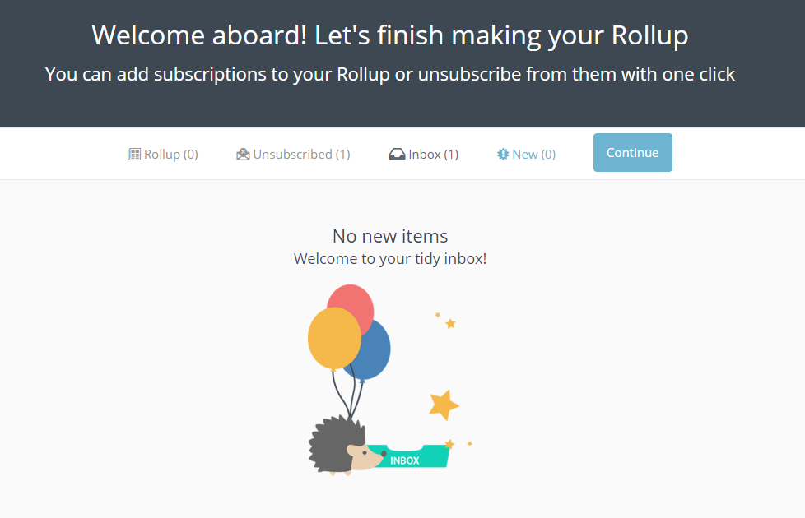Click the Rollup newspaper icon
Screen dimensions: 805x518
(x=134, y=155)
